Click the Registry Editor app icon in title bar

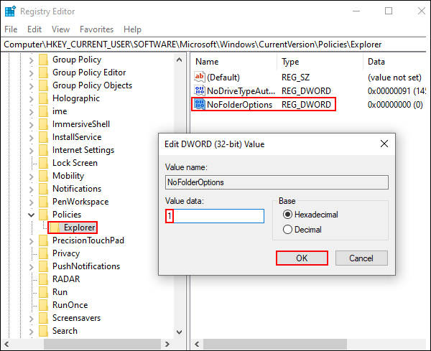click(11, 11)
